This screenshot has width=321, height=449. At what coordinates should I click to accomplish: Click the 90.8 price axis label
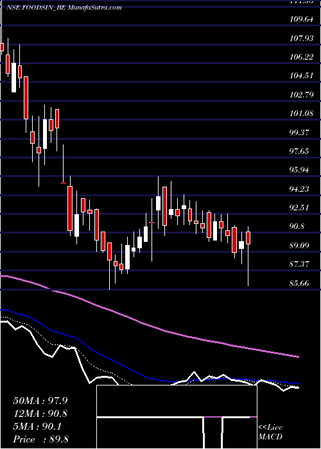[297, 227]
